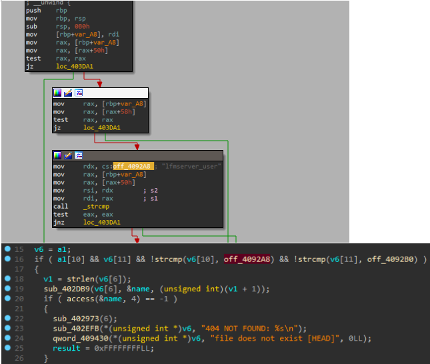Click sub_402973 call on line 22
Image resolution: width=430 pixels, height=364 pixels.
(x=76, y=319)
